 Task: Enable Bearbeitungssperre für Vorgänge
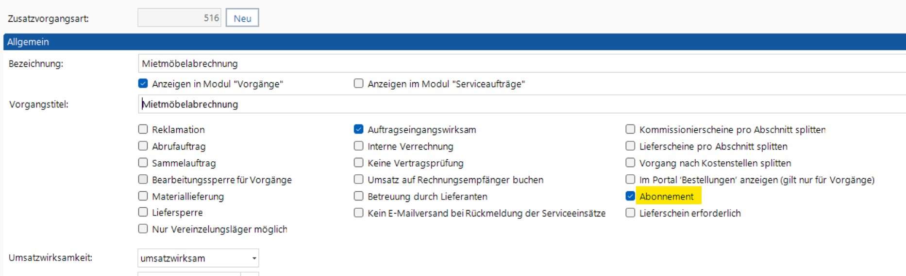143,180
